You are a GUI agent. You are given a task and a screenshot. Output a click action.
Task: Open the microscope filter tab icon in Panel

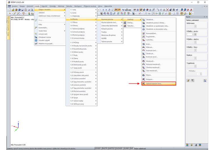tap(196, 145)
